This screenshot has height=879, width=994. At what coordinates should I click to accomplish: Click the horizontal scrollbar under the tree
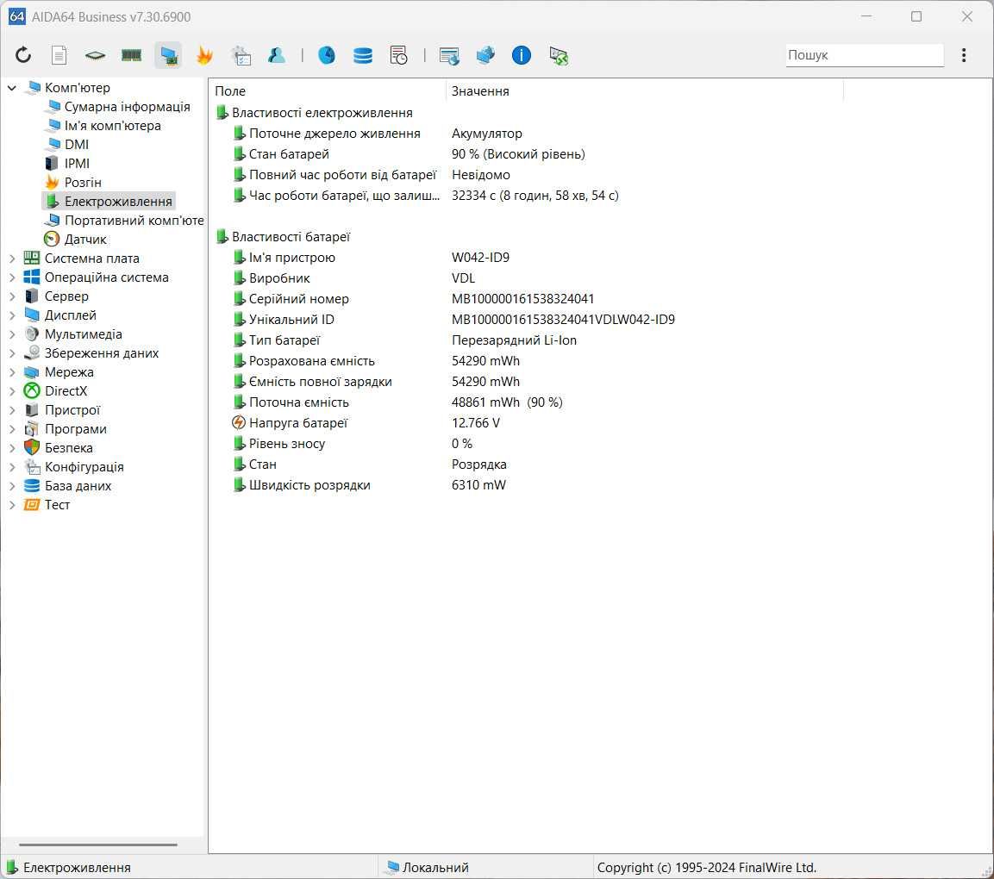tap(98, 845)
